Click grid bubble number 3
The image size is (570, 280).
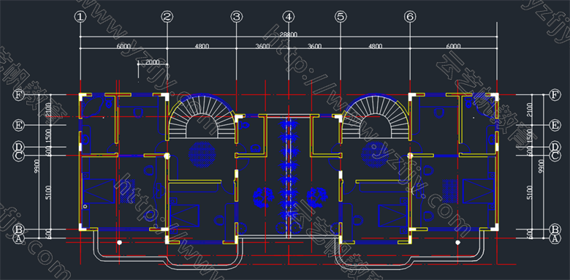(x=236, y=17)
